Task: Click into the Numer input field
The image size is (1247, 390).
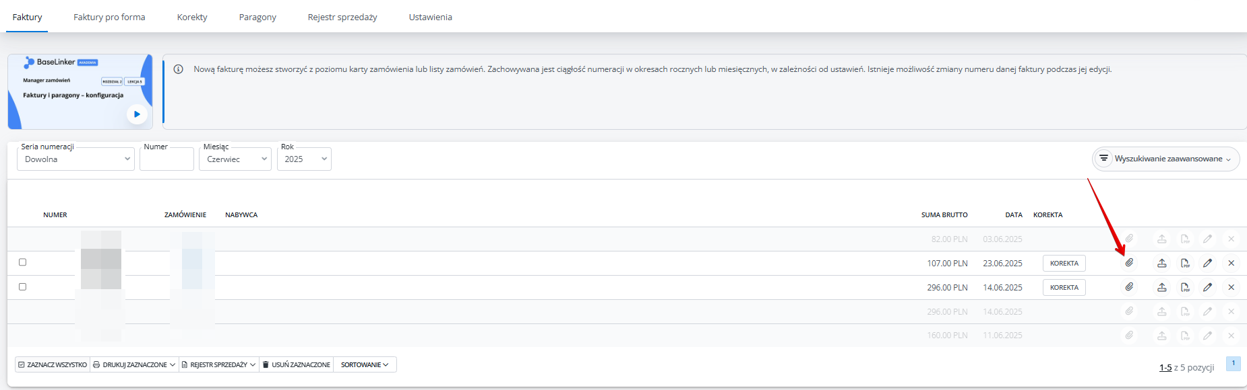Action: [166, 159]
